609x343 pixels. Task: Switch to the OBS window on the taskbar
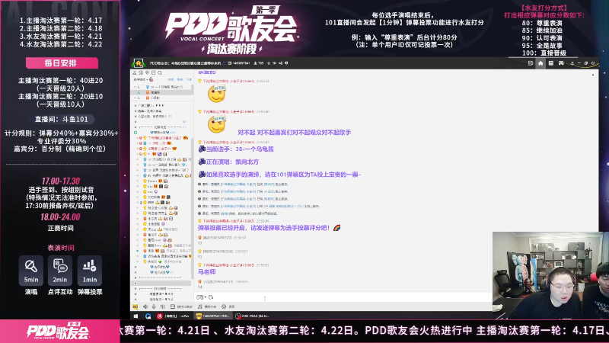point(252,316)
